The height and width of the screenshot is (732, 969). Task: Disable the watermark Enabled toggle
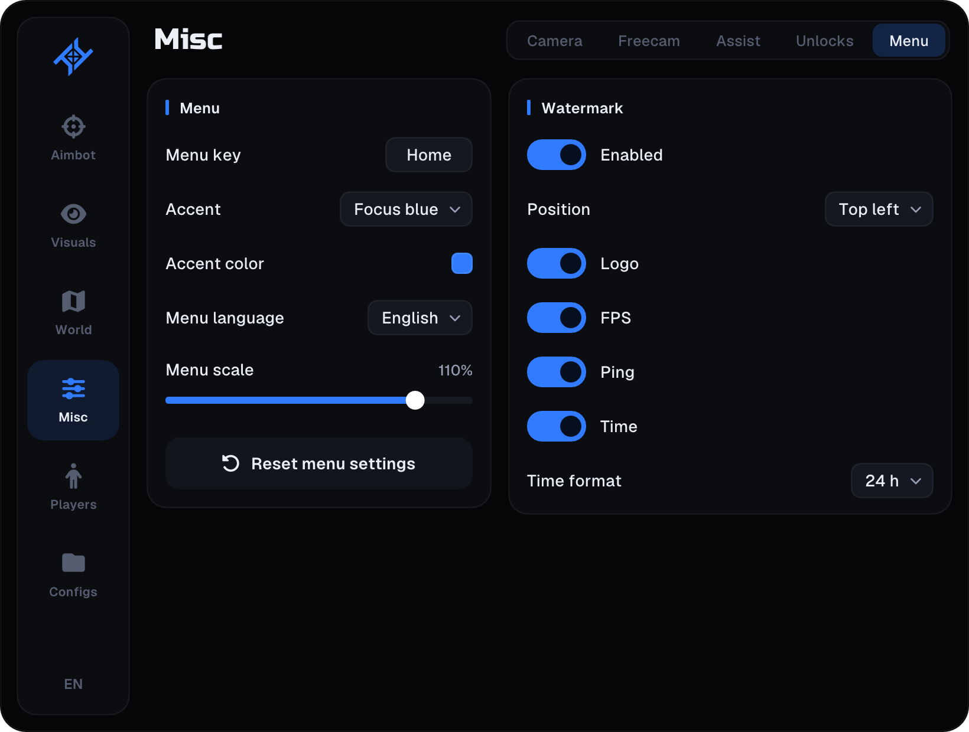coord(556,155)
